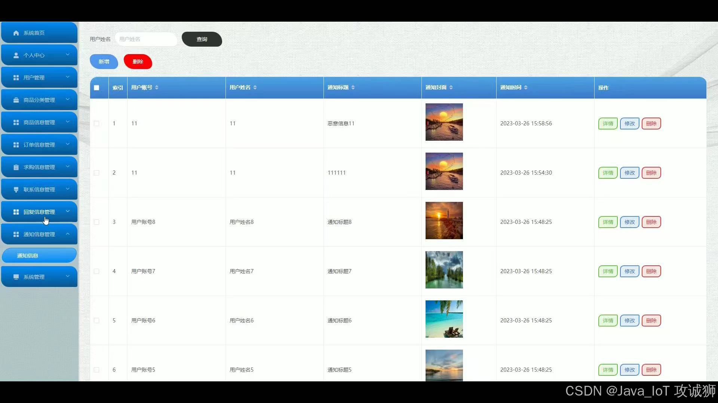Click the blue 新增 button
This screenshot has height=403, width=718.
point(104,62)
